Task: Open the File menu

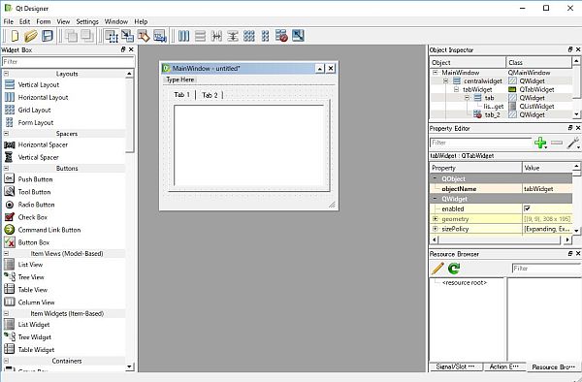Action: point(8,21)
